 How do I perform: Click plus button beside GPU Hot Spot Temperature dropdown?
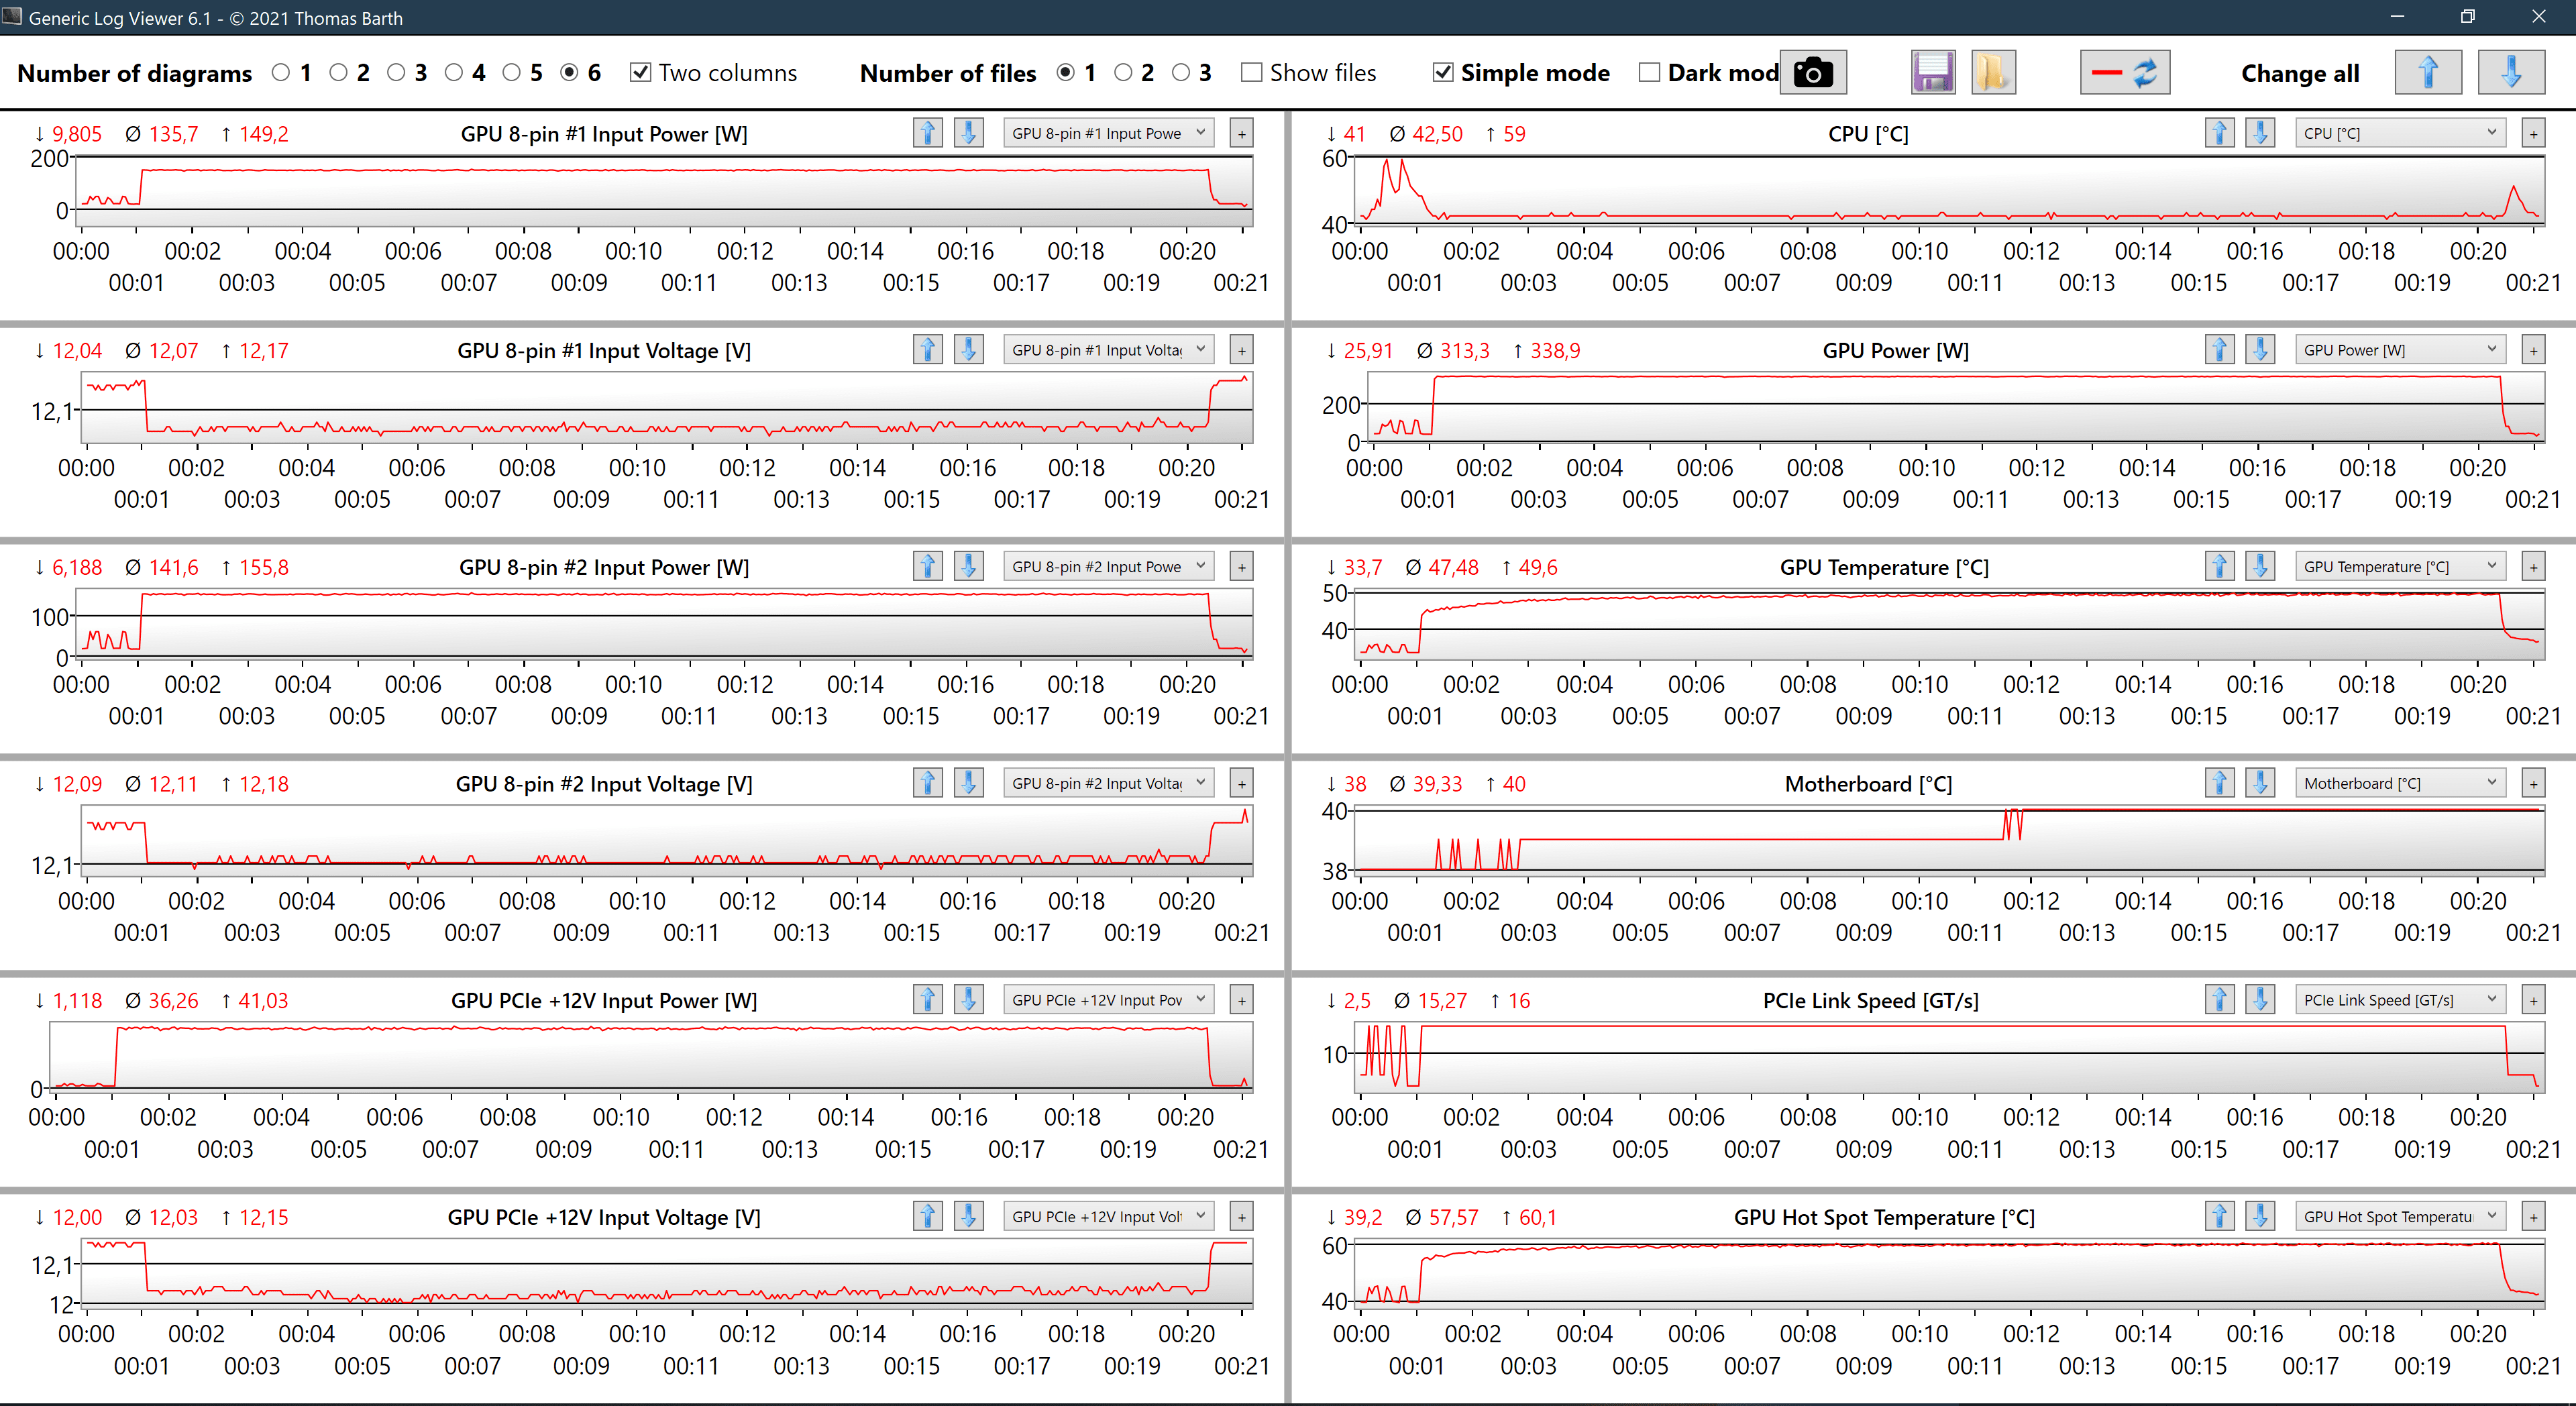pos(2533,1216)
